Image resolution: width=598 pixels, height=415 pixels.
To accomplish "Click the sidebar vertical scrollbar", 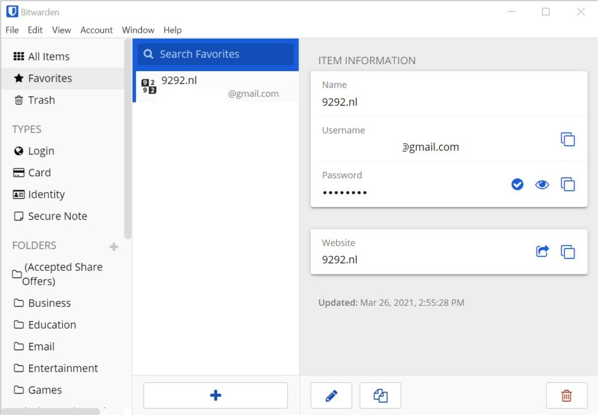I will (128, 139).
